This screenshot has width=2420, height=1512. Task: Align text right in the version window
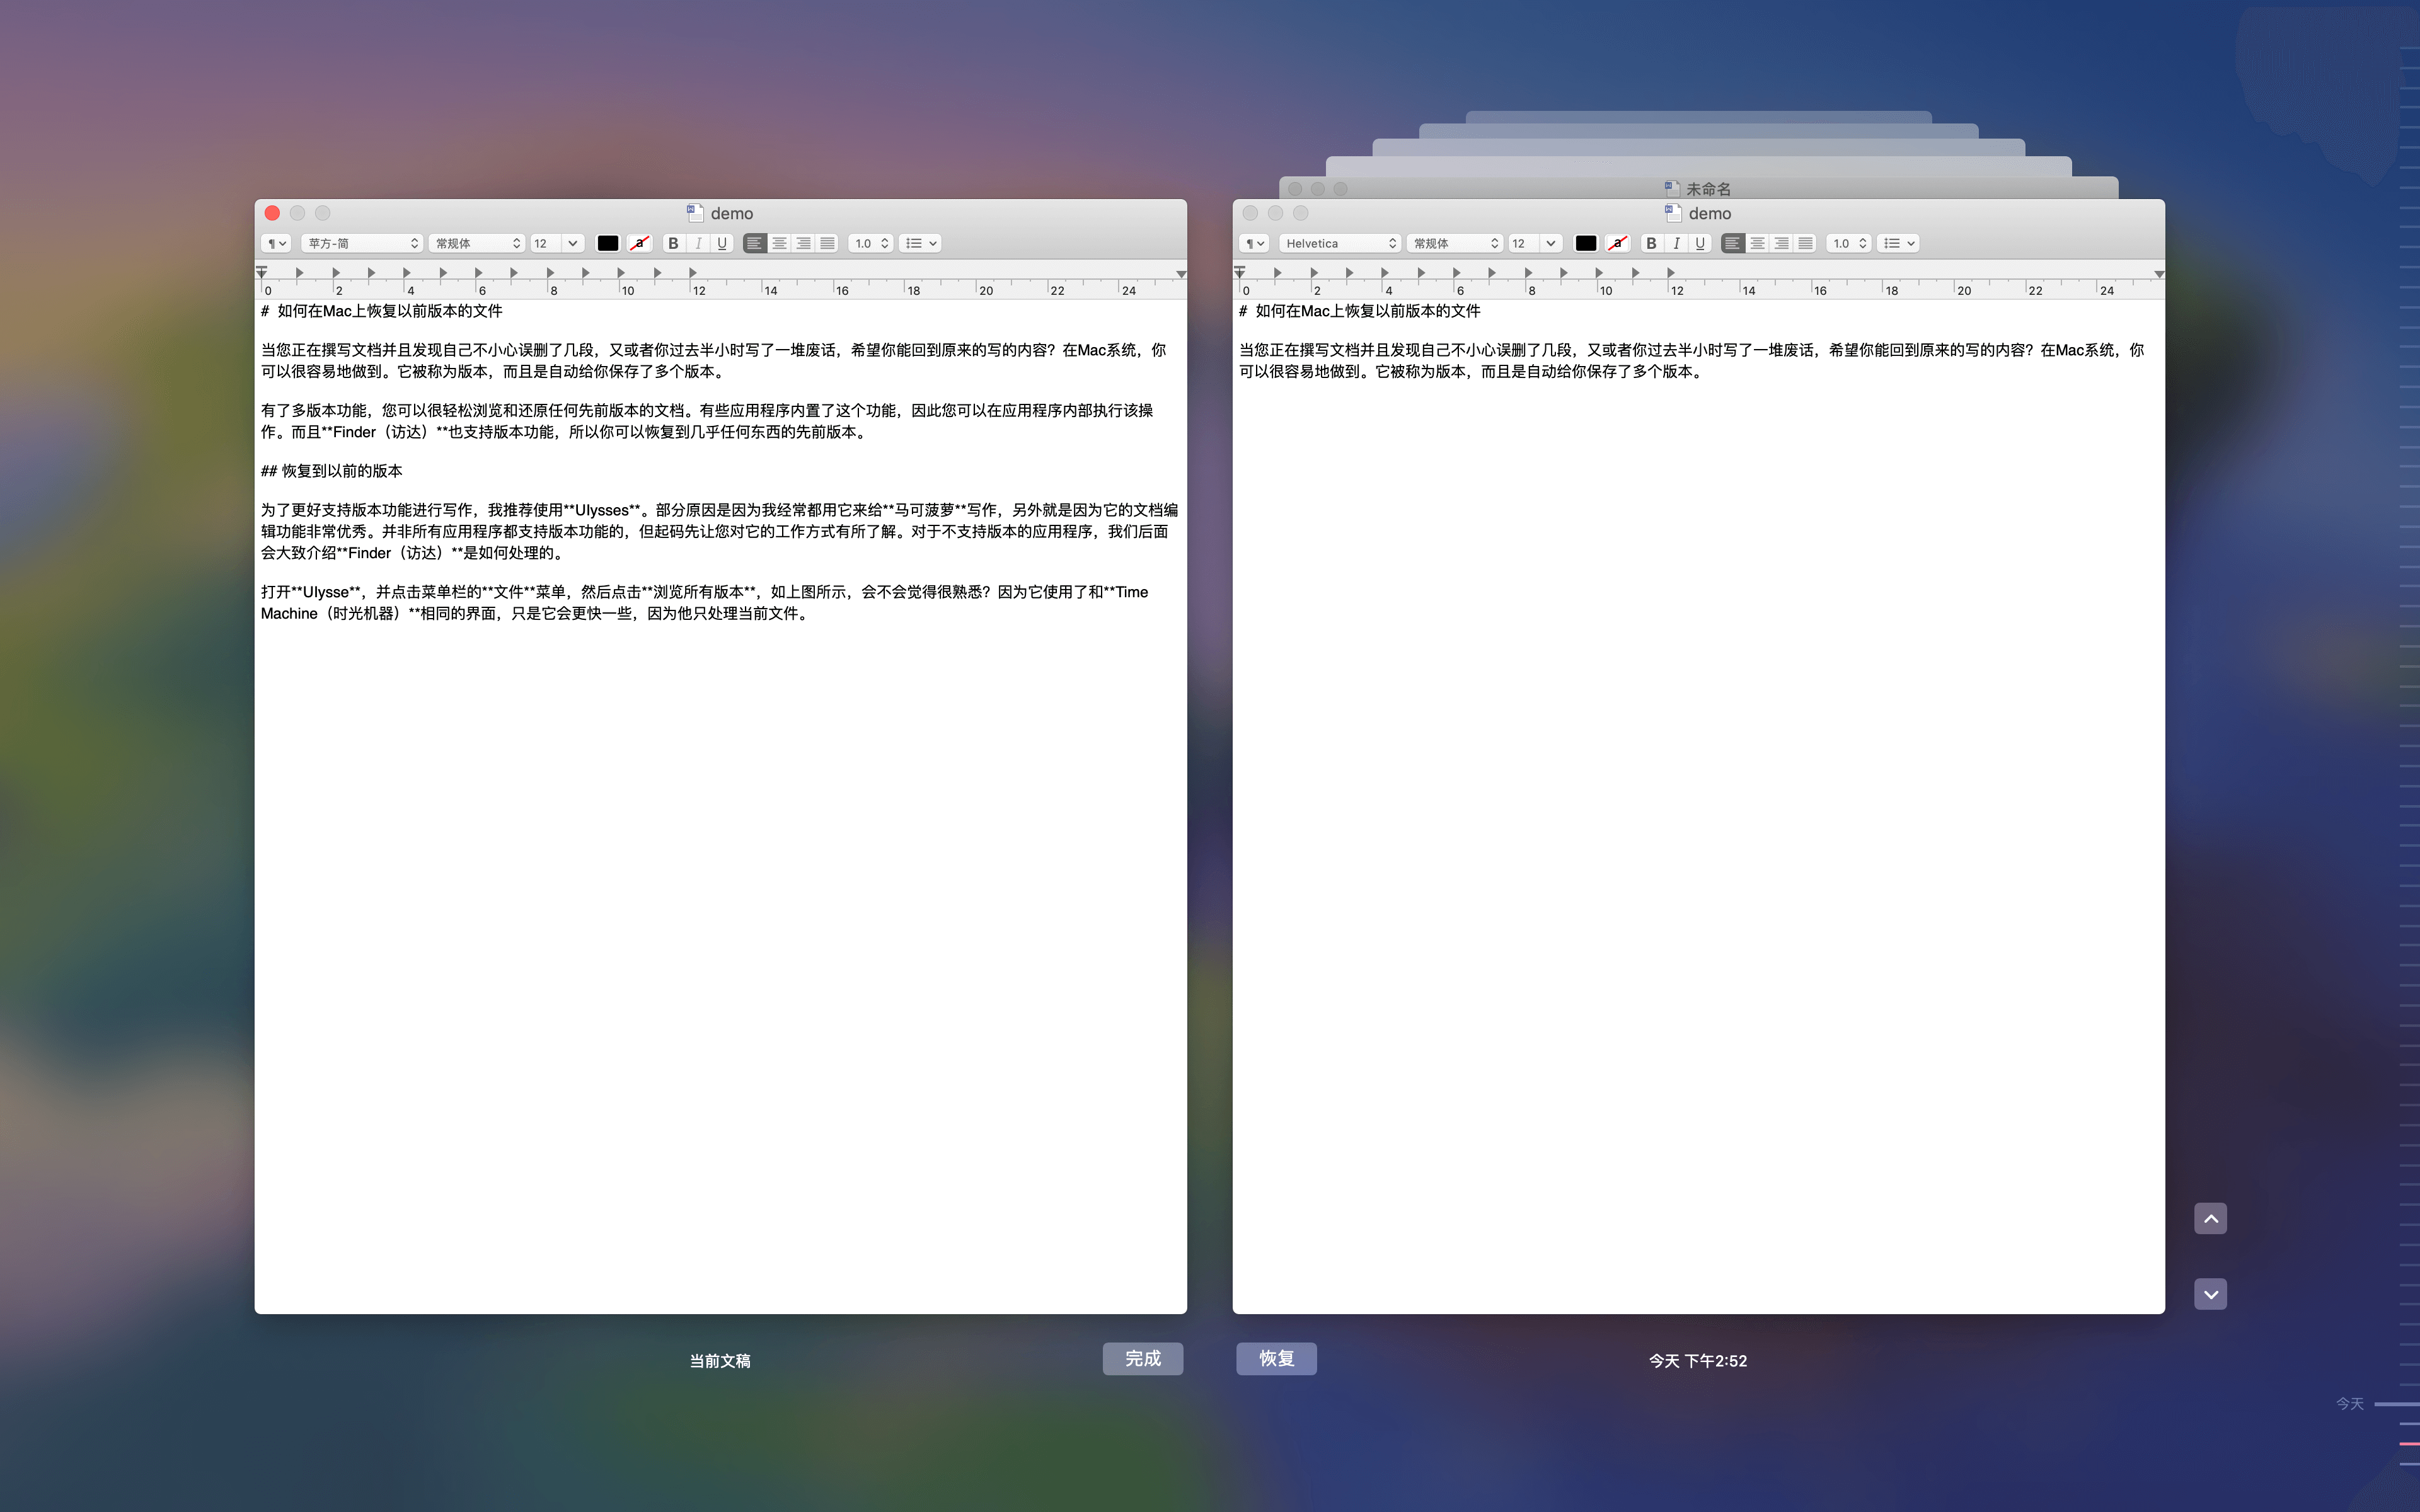click(1781, 243)
